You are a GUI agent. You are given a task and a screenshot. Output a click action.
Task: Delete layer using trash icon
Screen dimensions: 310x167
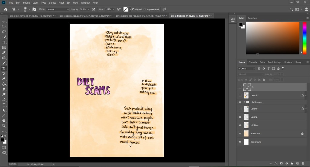point(303,164)
